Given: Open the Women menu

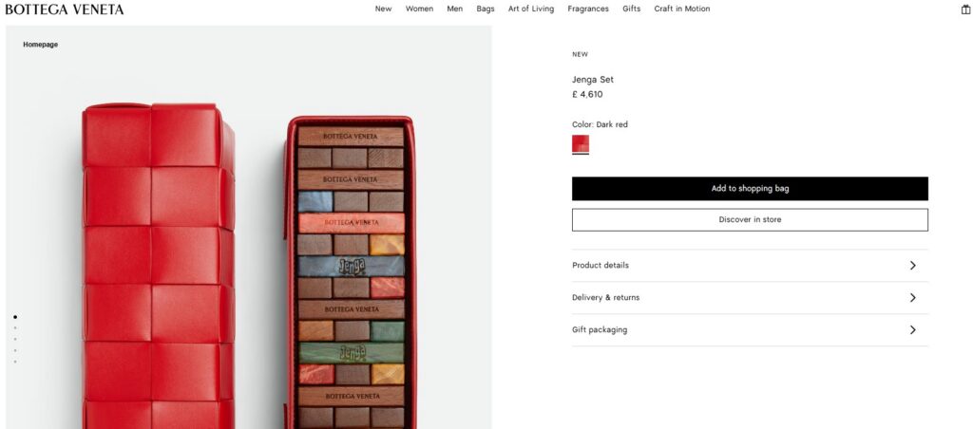Looking at the screenshot, I should [419, 9].
